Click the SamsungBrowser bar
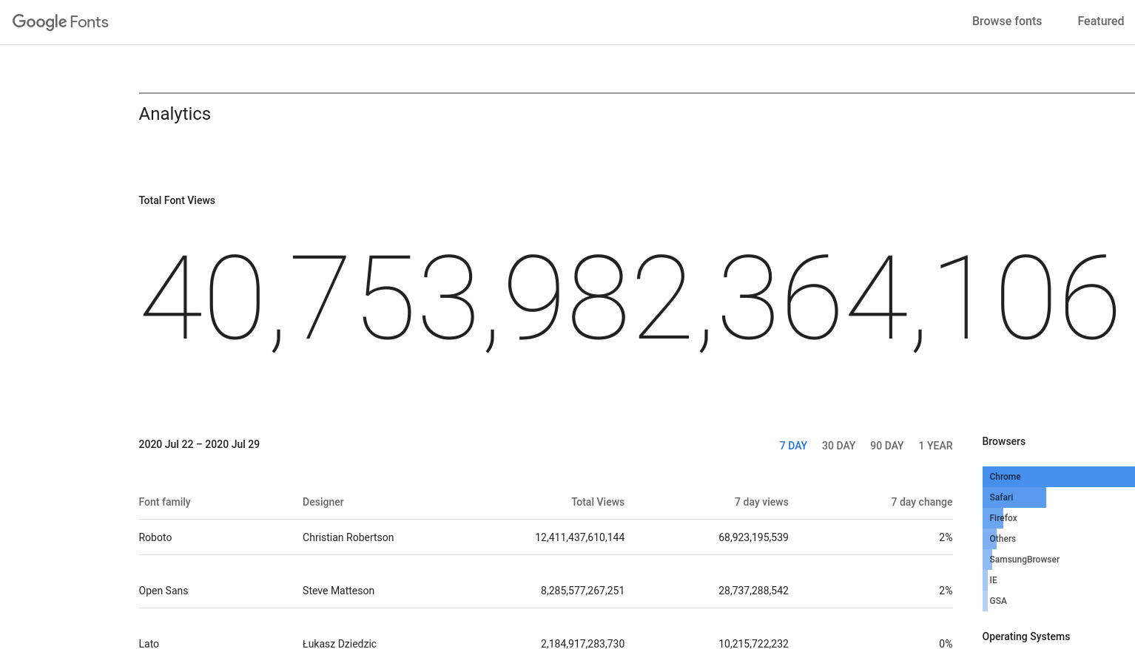Viewport: 1135px width, 649px height. click(987, 560)
